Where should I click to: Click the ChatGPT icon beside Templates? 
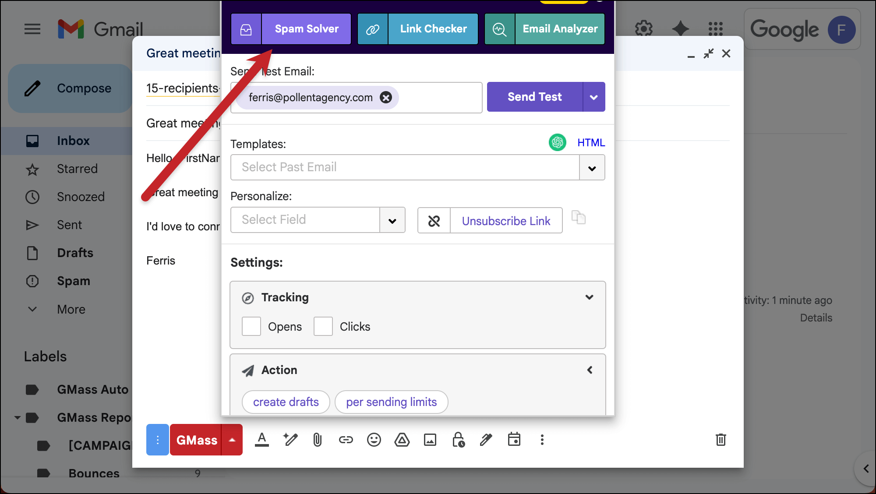click(557, 142)
